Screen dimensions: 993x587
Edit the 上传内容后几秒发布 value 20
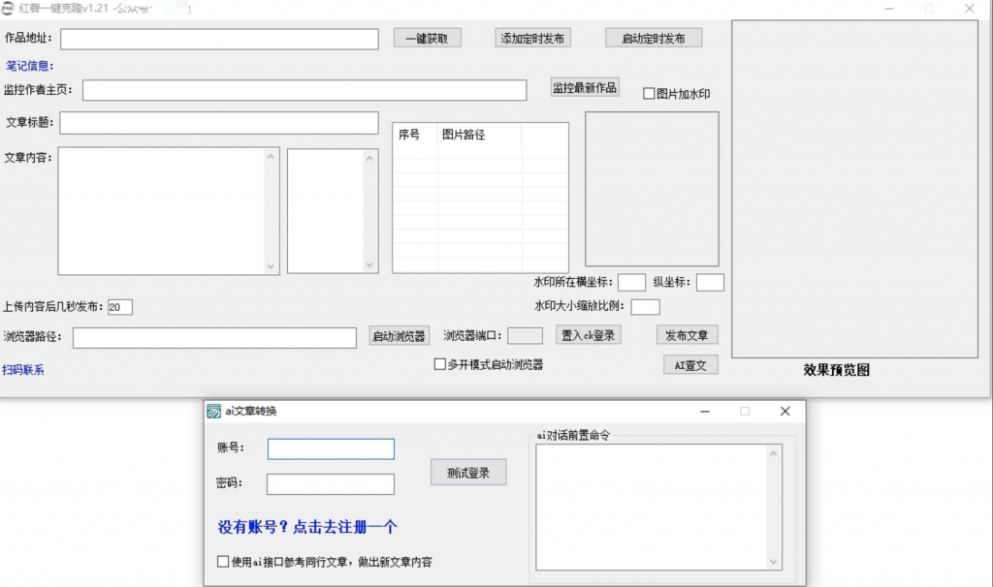tap(119, 307)
